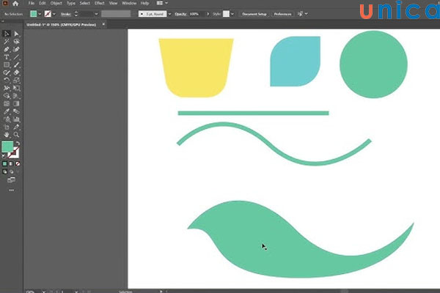Open the File menu

tap(32, 4)
